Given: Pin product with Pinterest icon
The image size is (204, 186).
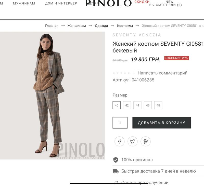Looking at the screenshot, I should click(x=145, y=141).
